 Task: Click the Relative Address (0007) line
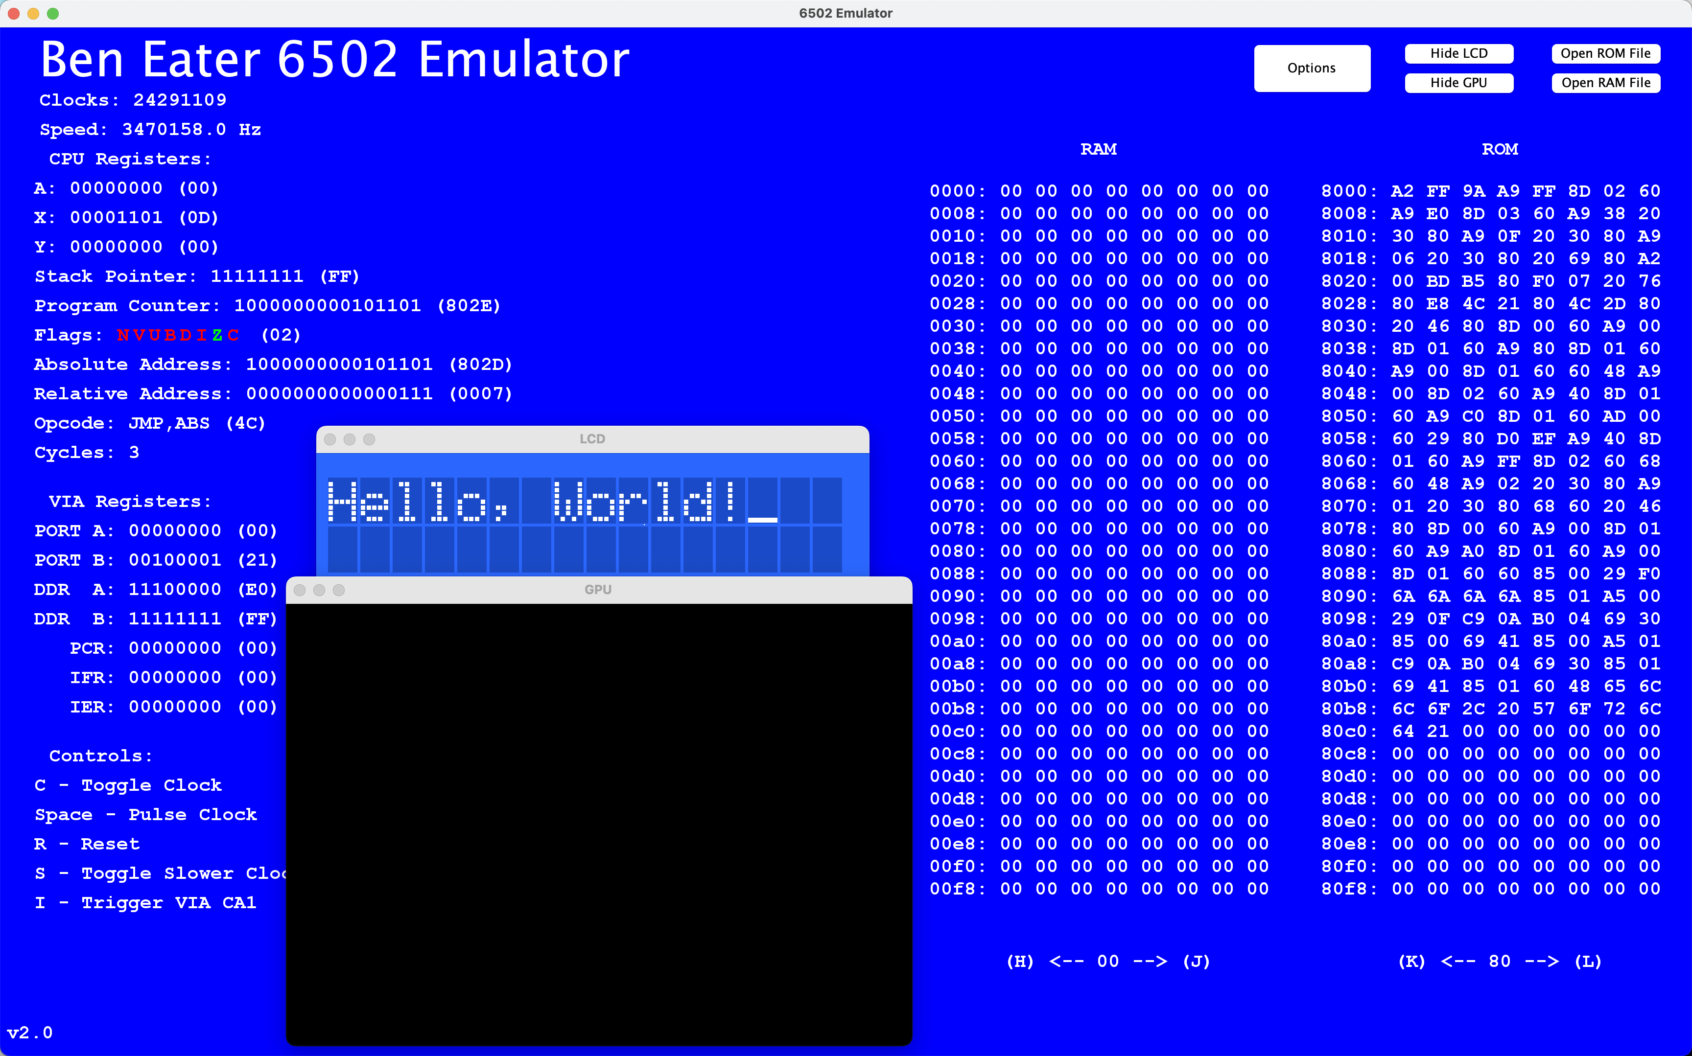[273, 393]
